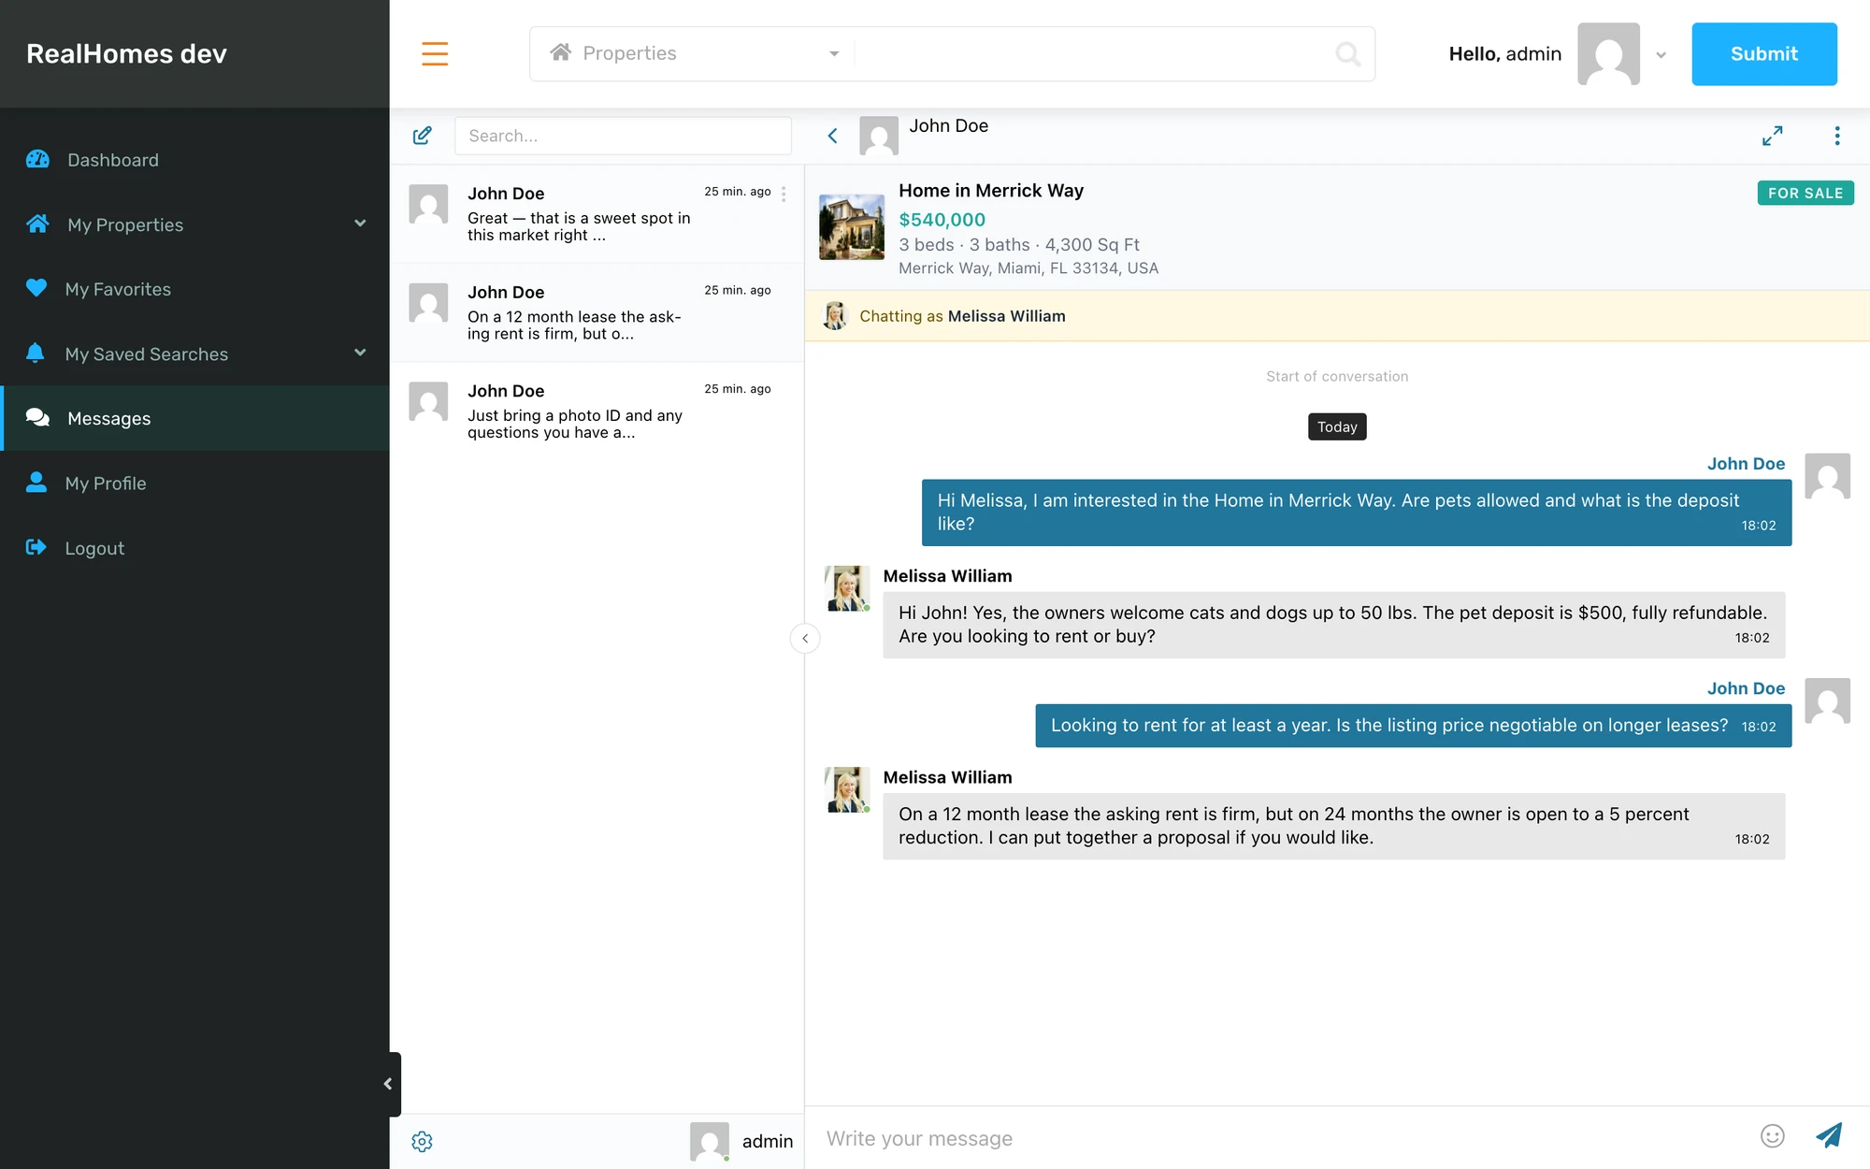Click Melissa William avatar next to the pet deposit reply
This screenshot has height=1169, width=1870.
pyautogui.click(x=847, y=588)
